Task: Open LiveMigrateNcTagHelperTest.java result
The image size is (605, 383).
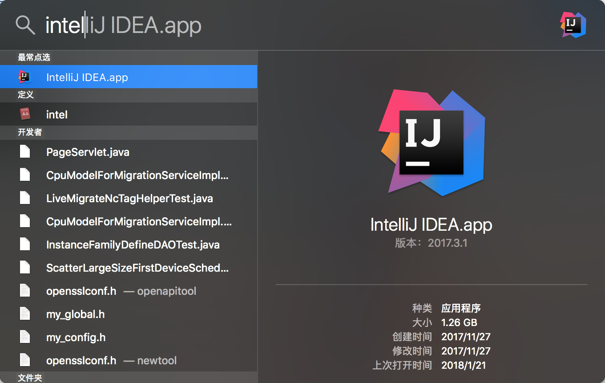Action: point(129,198)
